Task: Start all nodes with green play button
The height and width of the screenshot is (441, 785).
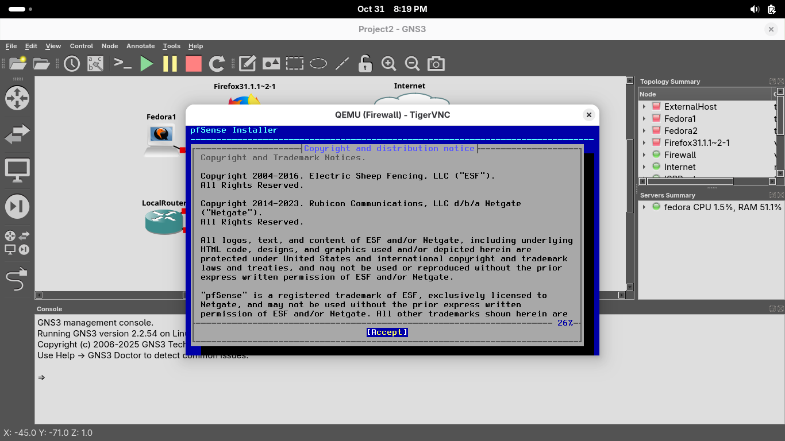Action: [x=147, y=64]
